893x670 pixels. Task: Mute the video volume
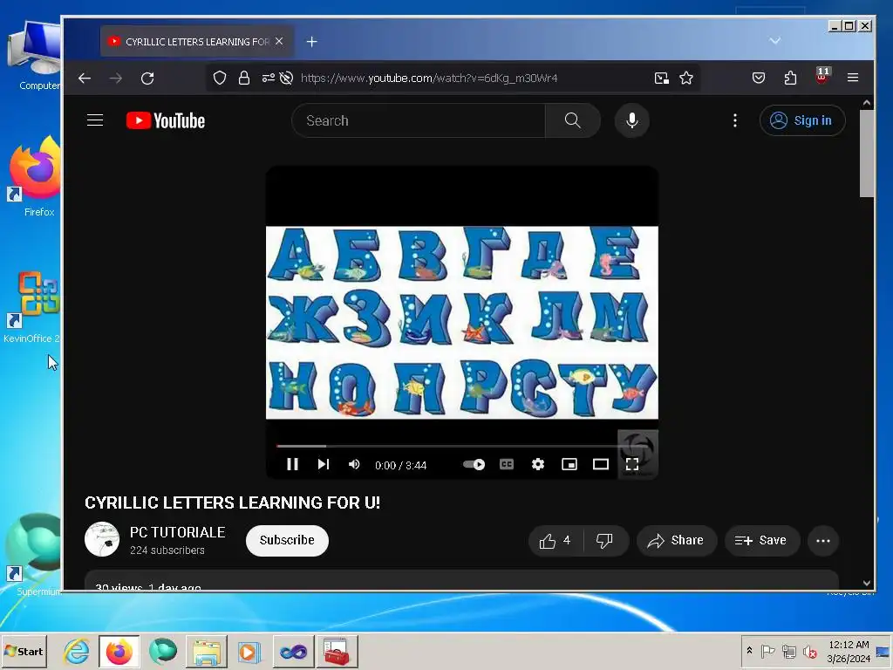pyautogui.click(x=354, y=464)
